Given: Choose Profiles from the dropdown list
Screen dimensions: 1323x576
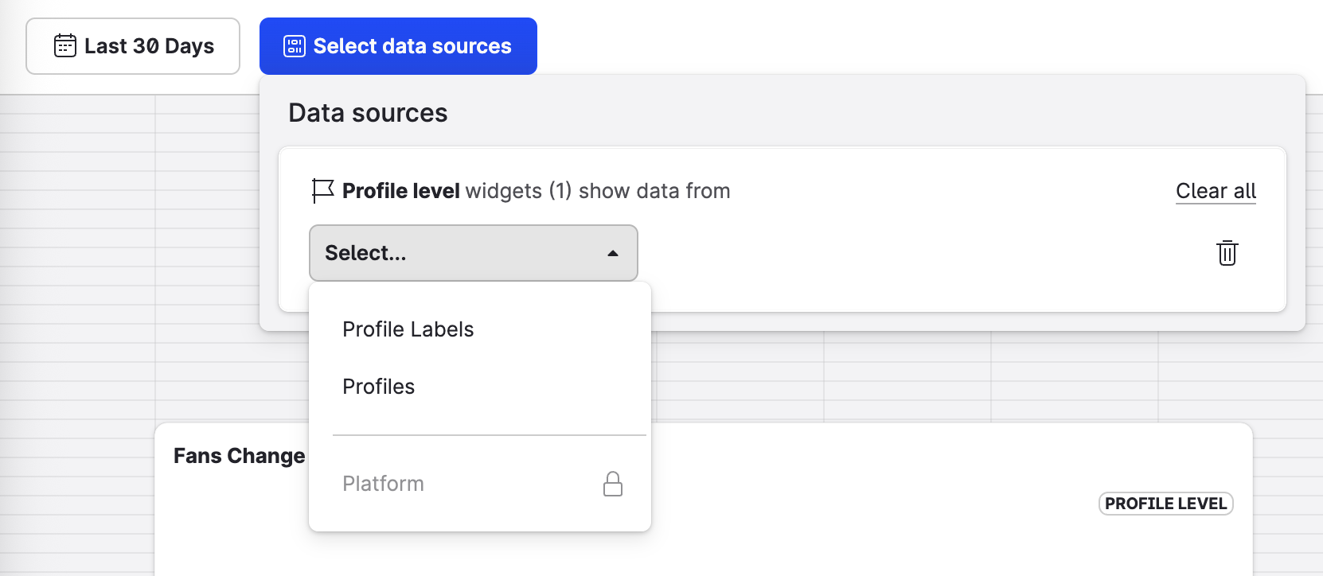Looking at the screenshot, I should (378, 387).
